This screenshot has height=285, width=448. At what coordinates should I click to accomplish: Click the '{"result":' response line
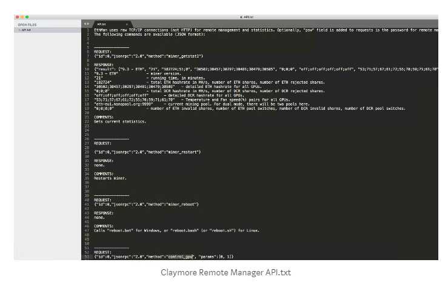266,69
